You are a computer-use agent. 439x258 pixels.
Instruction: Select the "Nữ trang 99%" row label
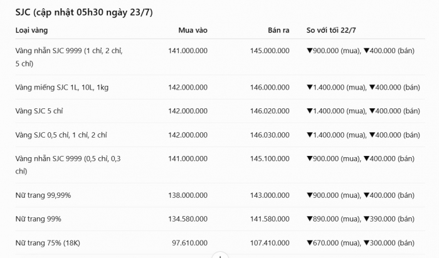(38, 219)
